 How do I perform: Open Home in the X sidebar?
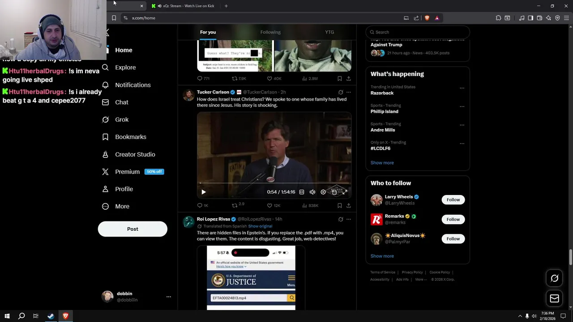pos(124,50)
